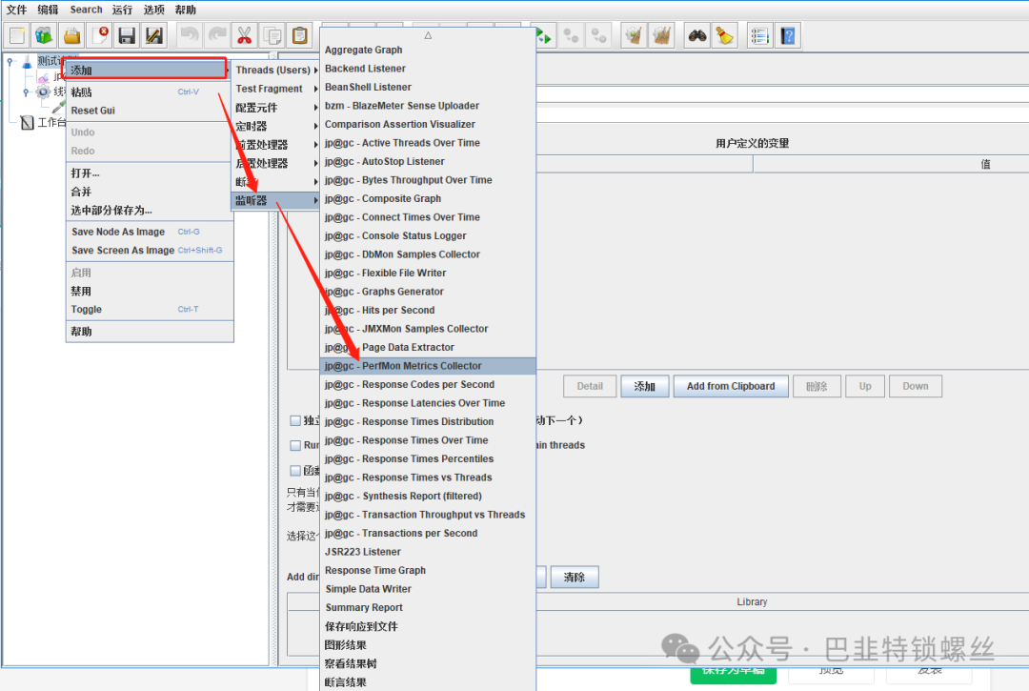
Task: Expand the 配置元件 submenu
Action: 275,108
